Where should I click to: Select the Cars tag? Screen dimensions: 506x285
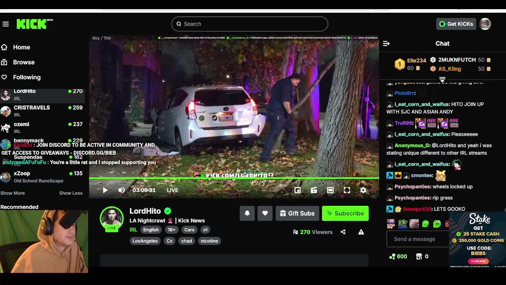(189, 230)
